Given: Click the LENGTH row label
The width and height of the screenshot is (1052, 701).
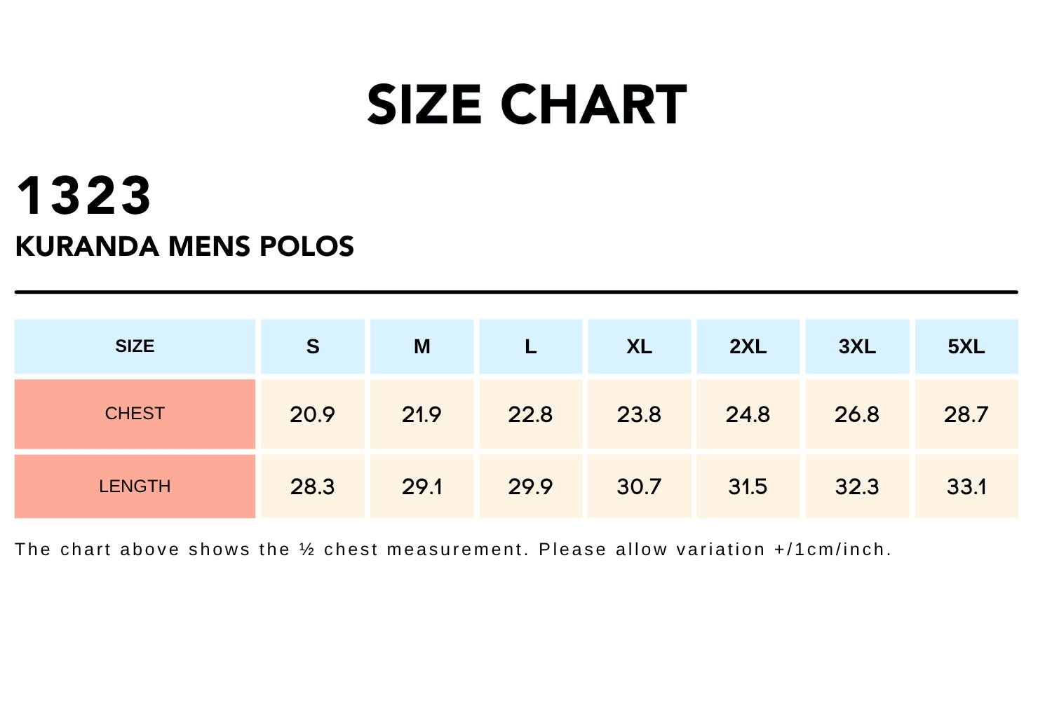Looking at the screenshot, I should 135,486.
